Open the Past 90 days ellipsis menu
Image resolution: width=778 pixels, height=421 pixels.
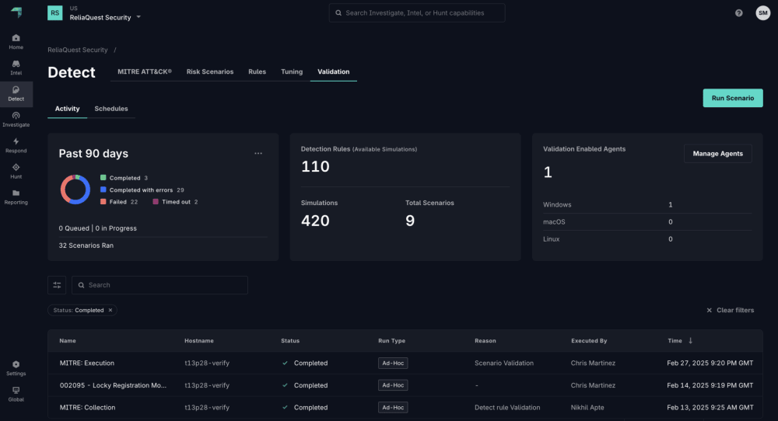tap(258, 154)
